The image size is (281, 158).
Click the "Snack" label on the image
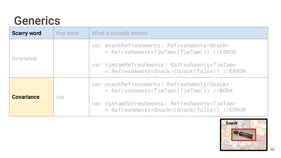tap(232, 123)
